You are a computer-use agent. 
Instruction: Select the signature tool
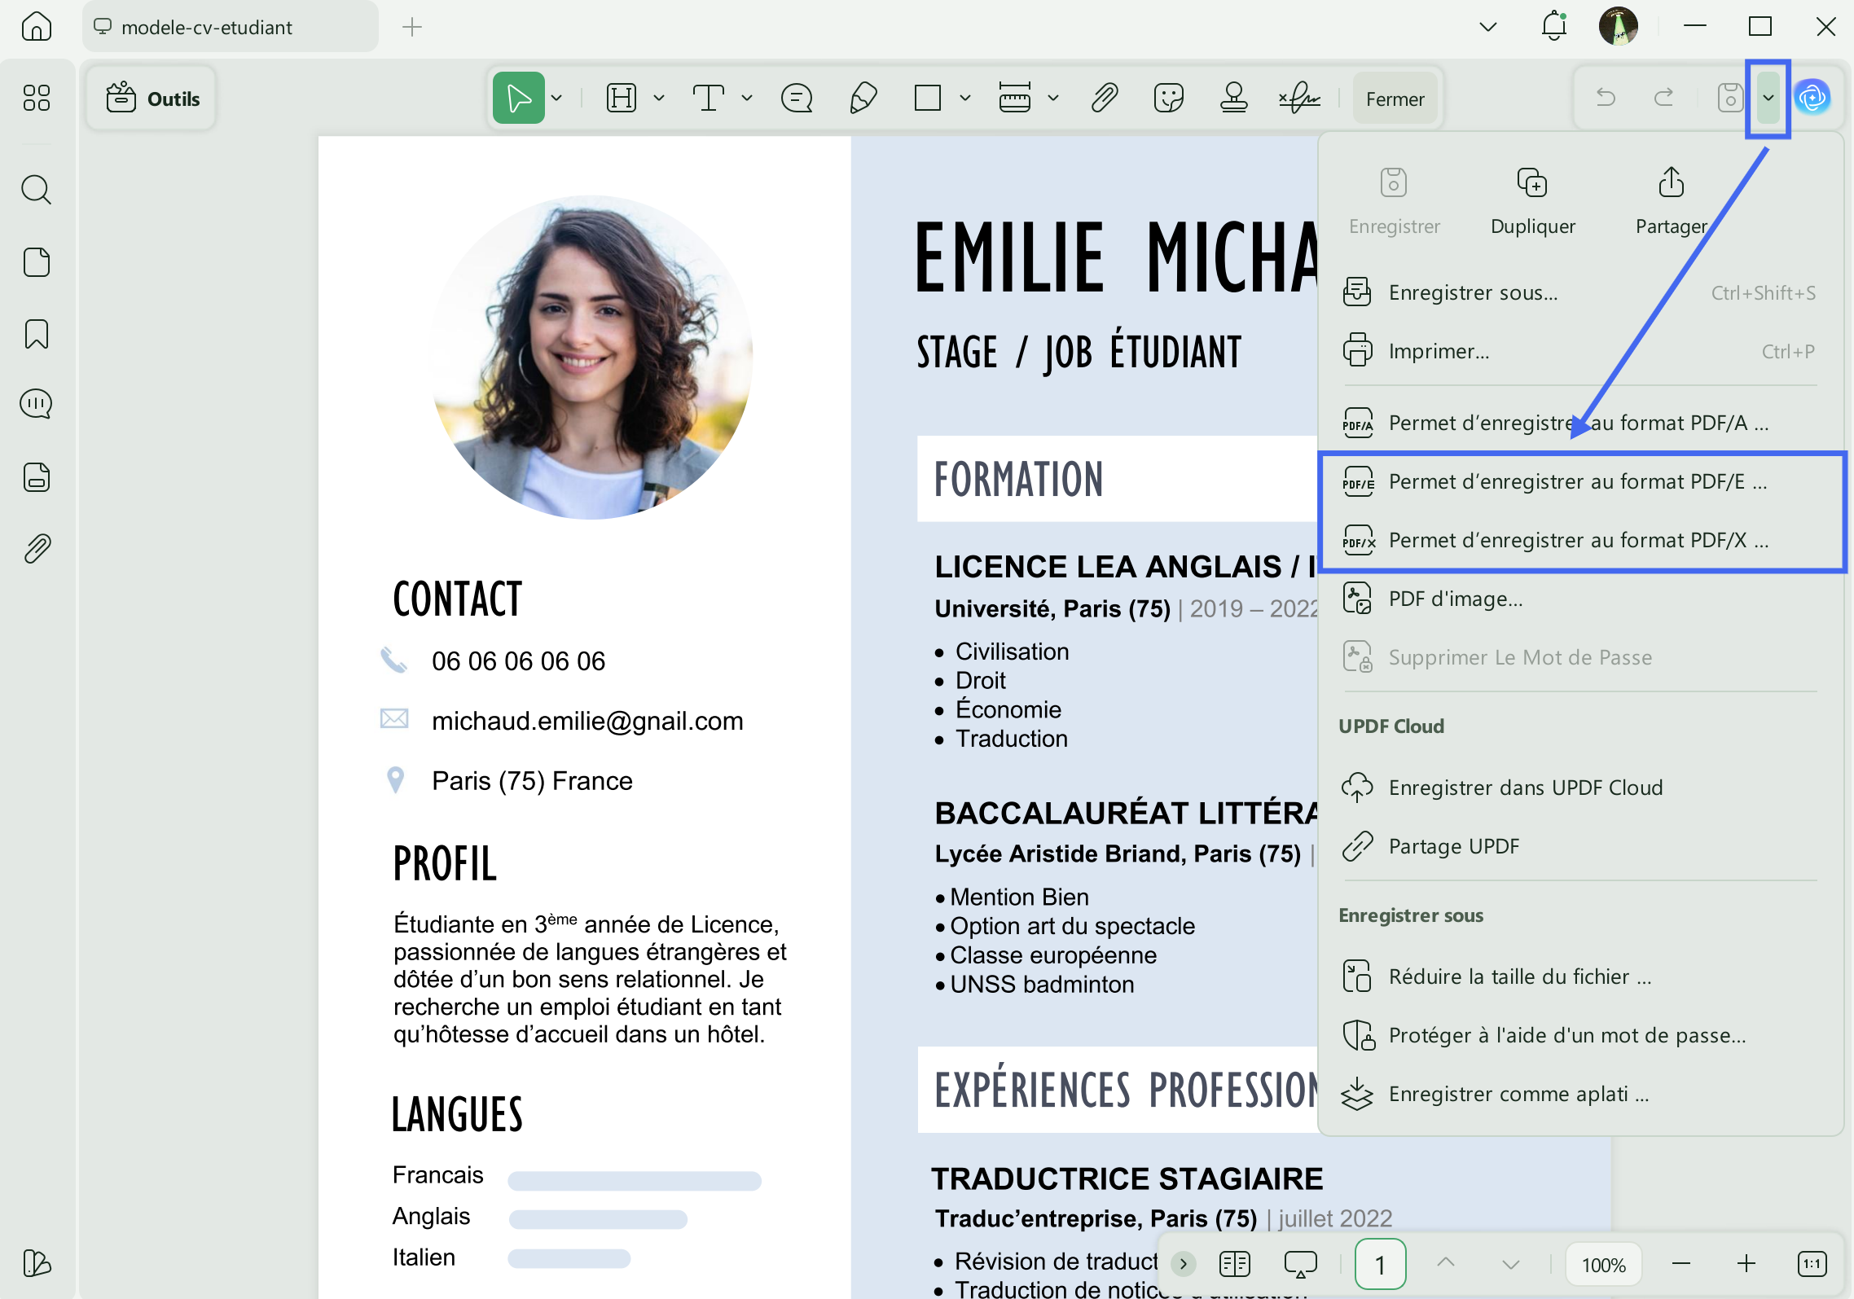click(x=1300, y=98)
